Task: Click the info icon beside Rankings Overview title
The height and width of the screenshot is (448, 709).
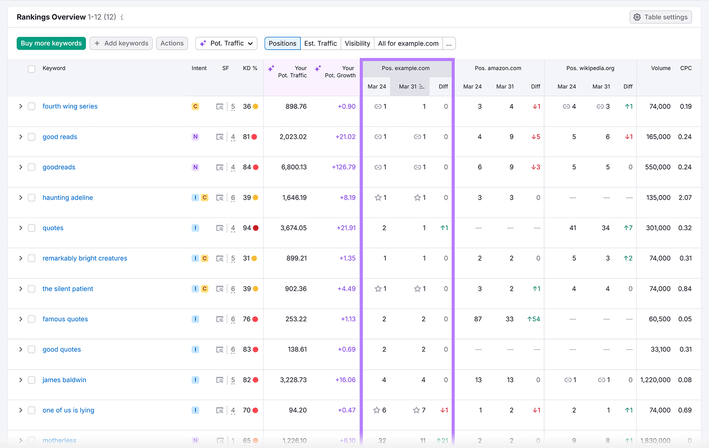Action: 122,17
